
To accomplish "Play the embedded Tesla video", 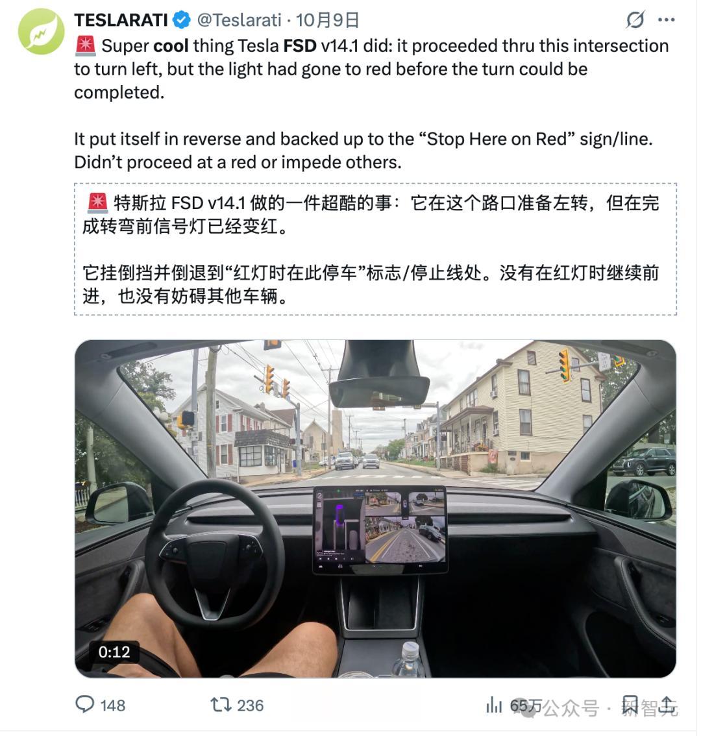I will (375, 508).
